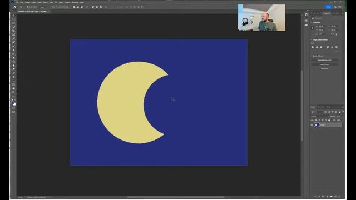This screenshot has width=356, height=200.
Task: Select the Lasso tool
Action: [13, 23]
